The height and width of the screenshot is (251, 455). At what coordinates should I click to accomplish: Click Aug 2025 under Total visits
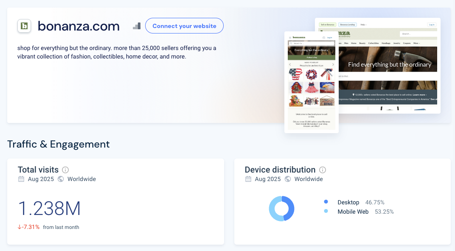(41, 179)
